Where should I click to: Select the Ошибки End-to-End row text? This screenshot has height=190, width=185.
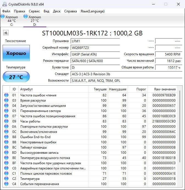pyautogui.click(x=35, y=137)
